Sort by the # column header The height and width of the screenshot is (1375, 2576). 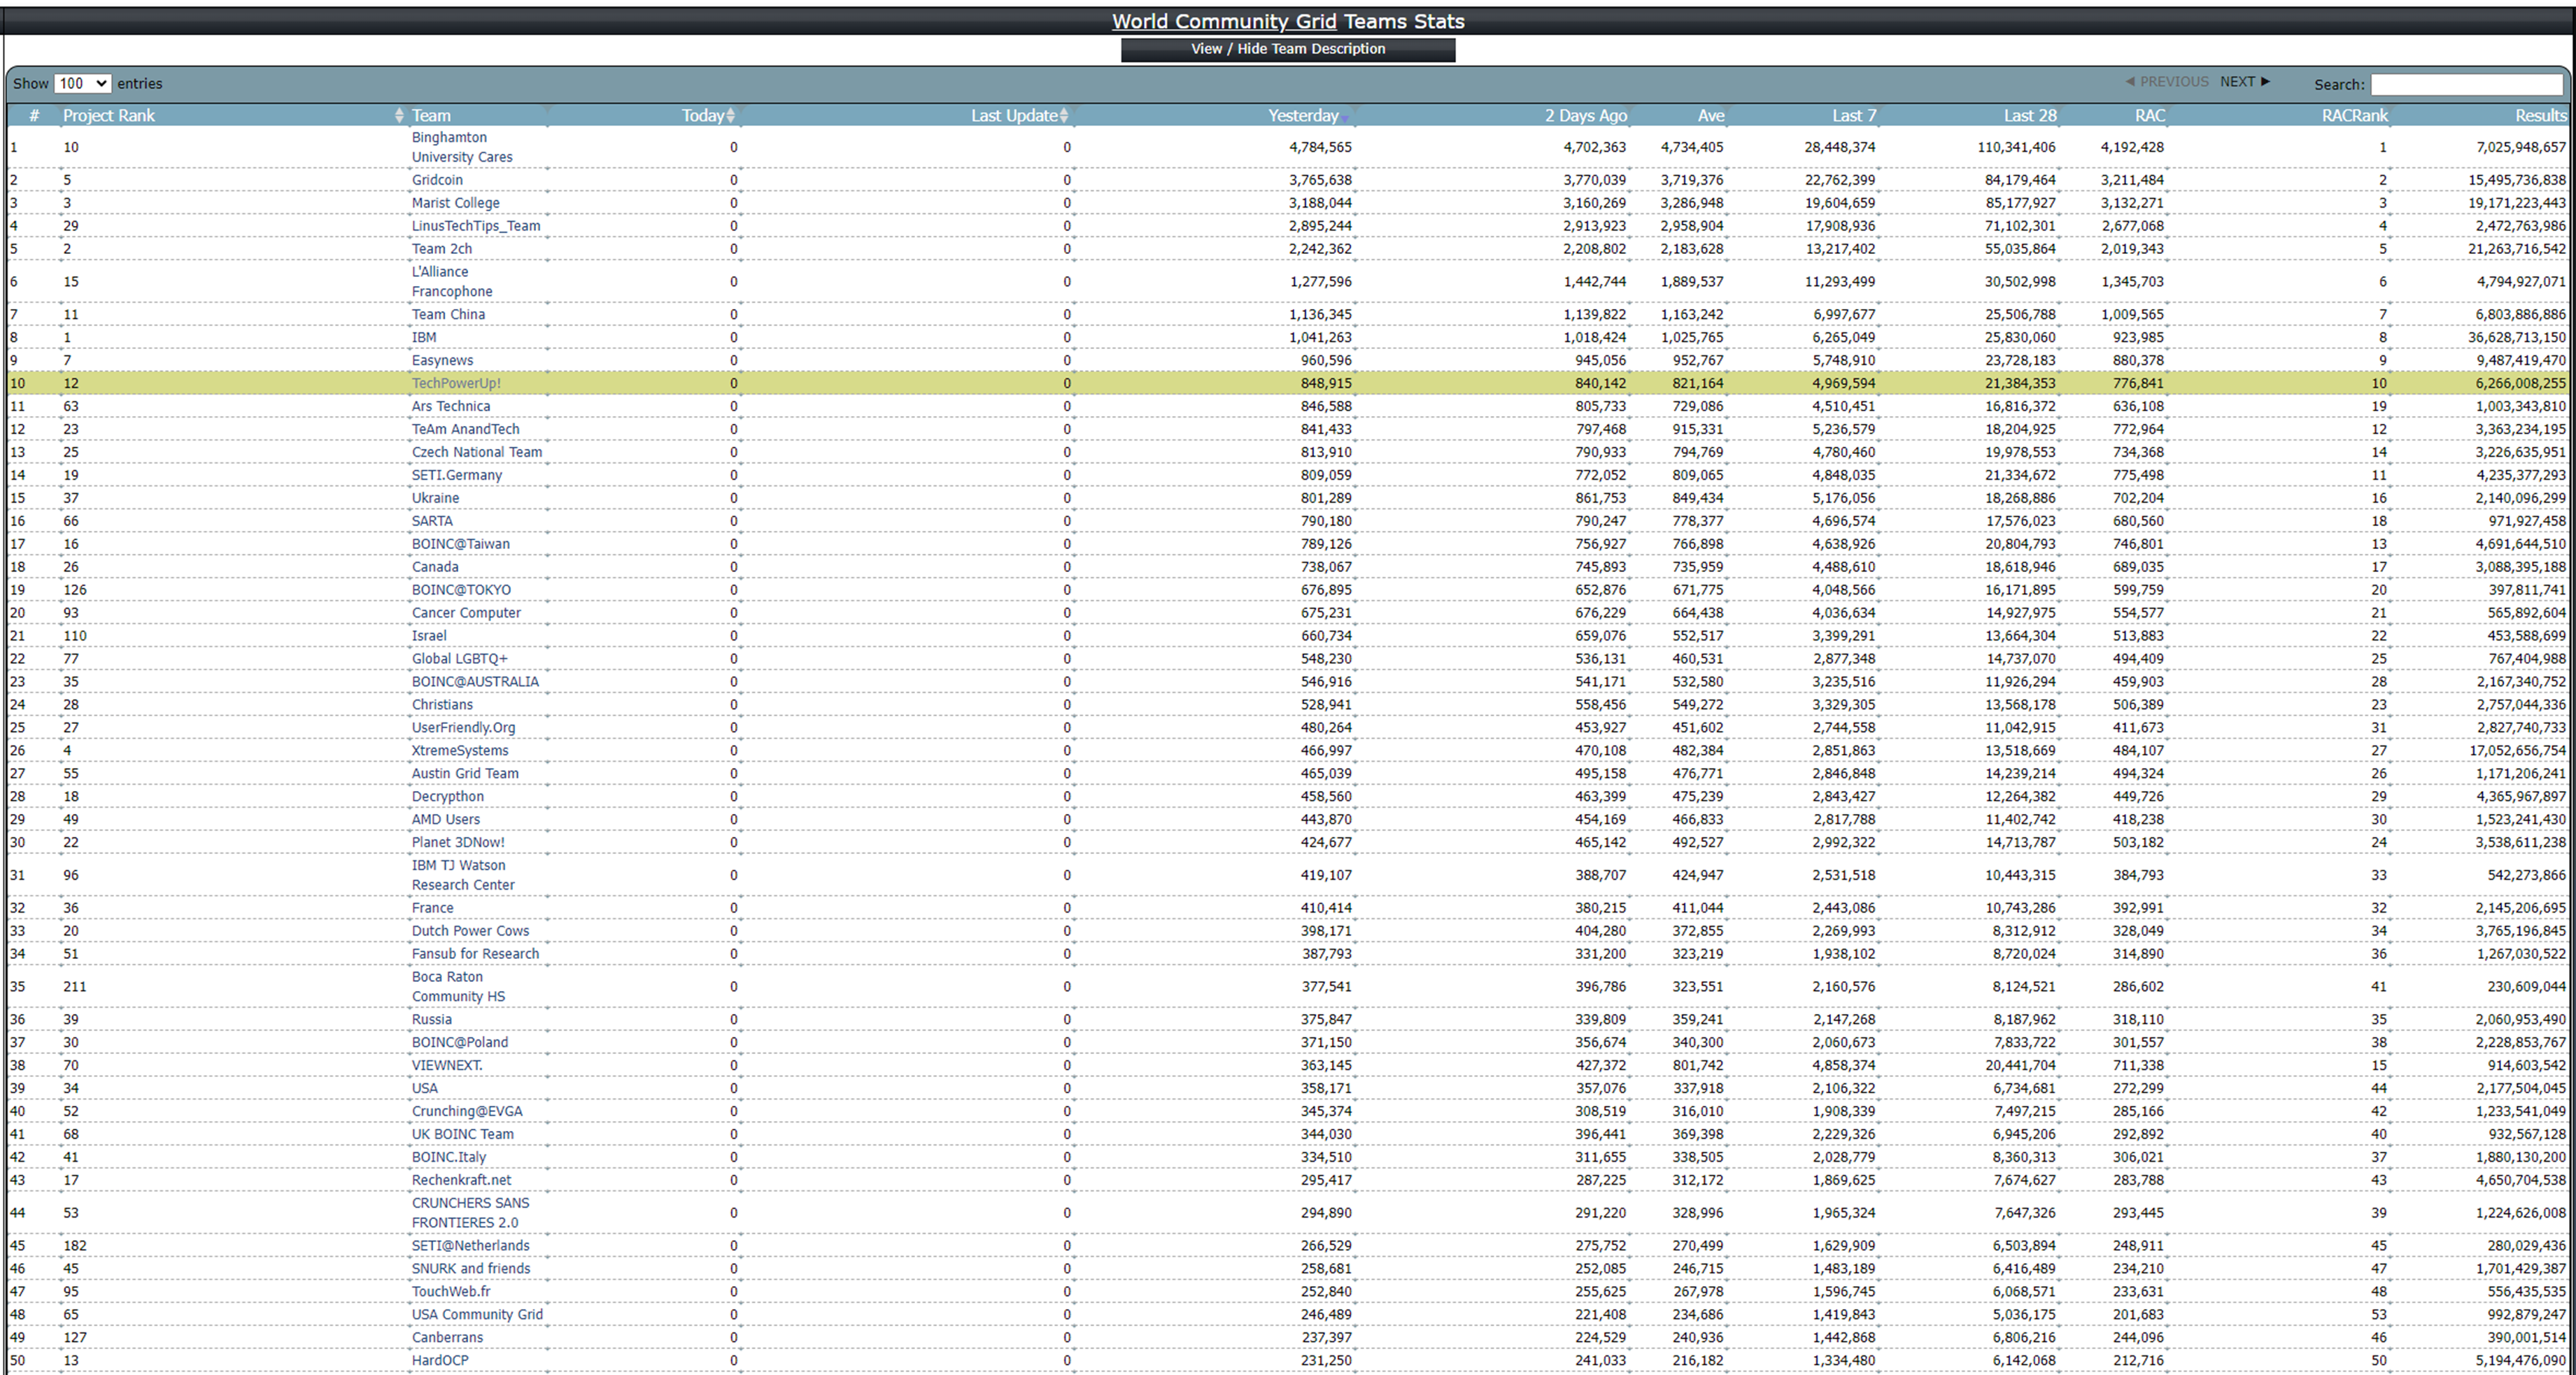pyautogui.click(x=34, y=116)
